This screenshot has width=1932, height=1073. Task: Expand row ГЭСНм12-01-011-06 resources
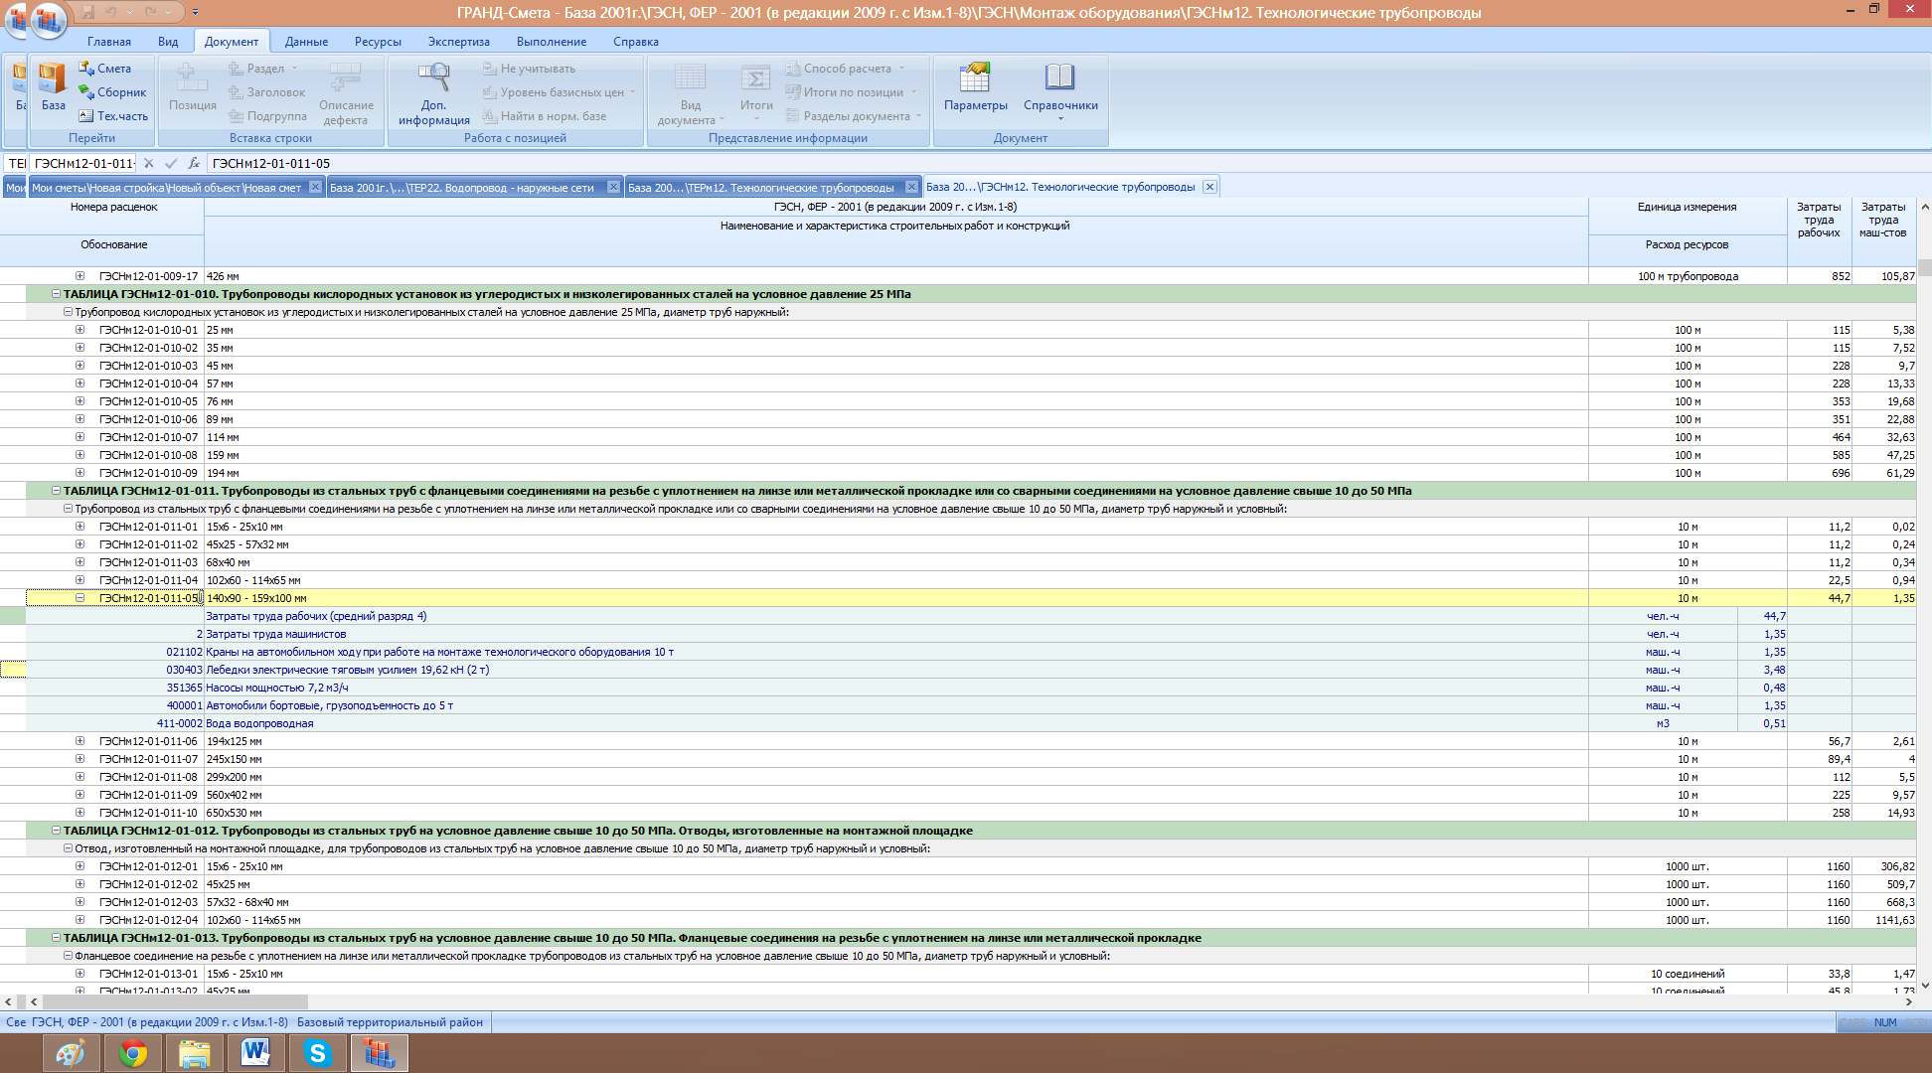[80, 741]
